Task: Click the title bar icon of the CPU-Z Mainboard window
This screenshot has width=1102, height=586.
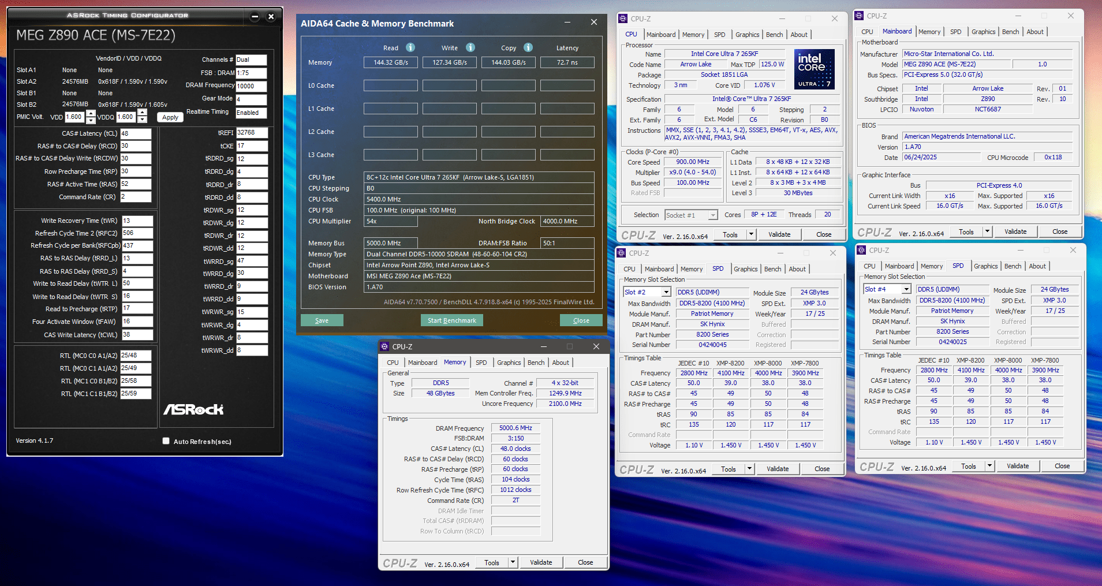Action: tap(860, 16)
